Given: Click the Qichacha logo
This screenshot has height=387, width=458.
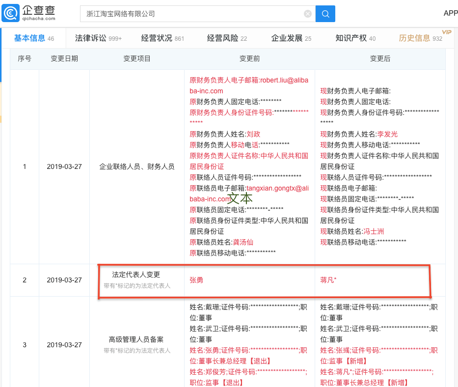Looking at the screenshot, I should (x=28, y=13).
